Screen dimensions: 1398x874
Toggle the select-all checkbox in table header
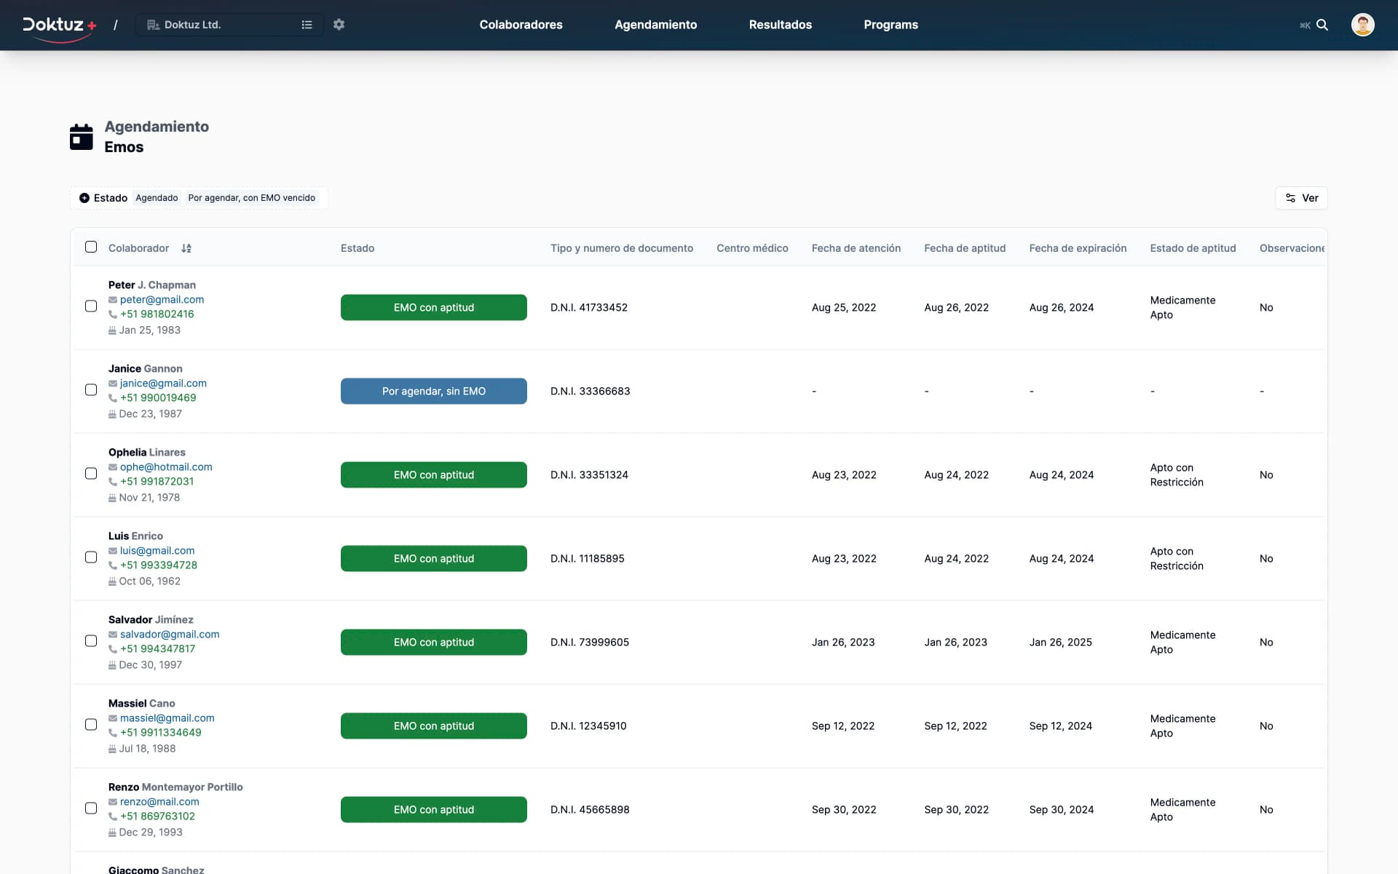coord(91,247)
